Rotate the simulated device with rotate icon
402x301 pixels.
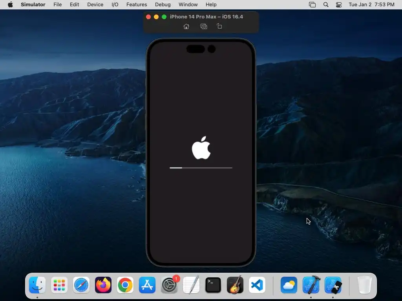(219, 26)
